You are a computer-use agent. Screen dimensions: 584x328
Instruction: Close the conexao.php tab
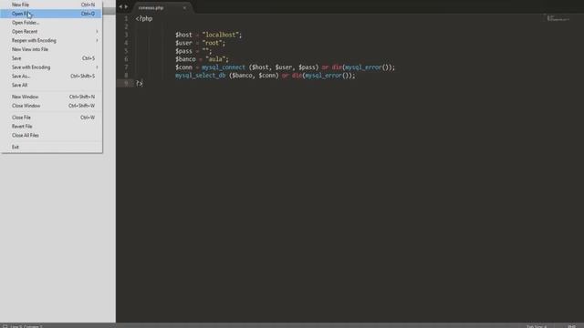[184, 8]
